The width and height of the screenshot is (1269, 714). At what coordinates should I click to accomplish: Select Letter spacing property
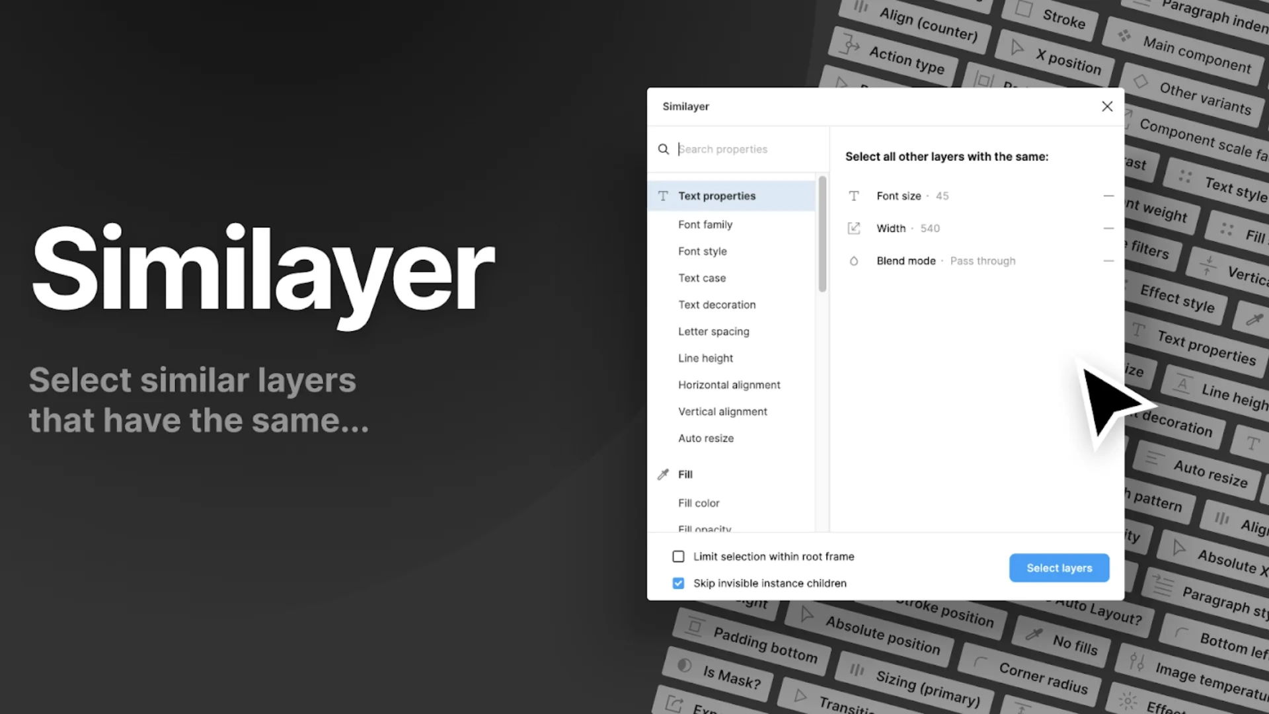[x=714, y=332]
